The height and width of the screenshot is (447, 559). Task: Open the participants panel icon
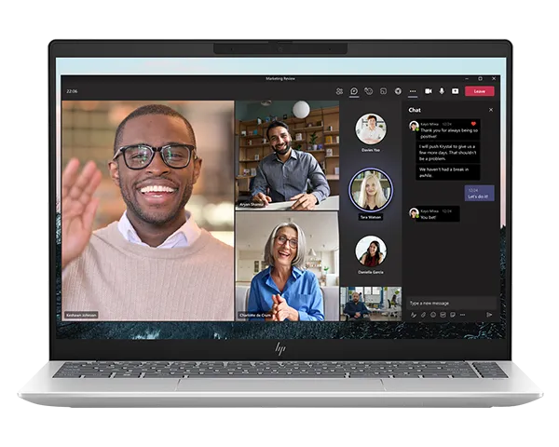tap(339, 91)
